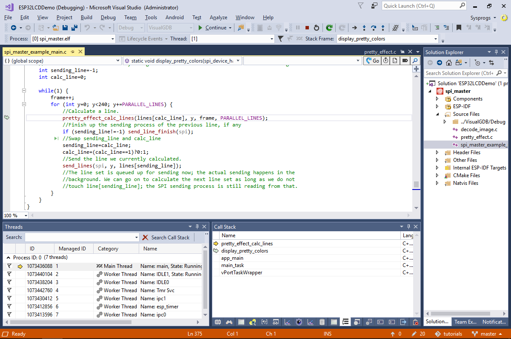Click the notifications flag icon in title bar
The height and width of the screenshot is (339, 511).
[x=361, y=6]
